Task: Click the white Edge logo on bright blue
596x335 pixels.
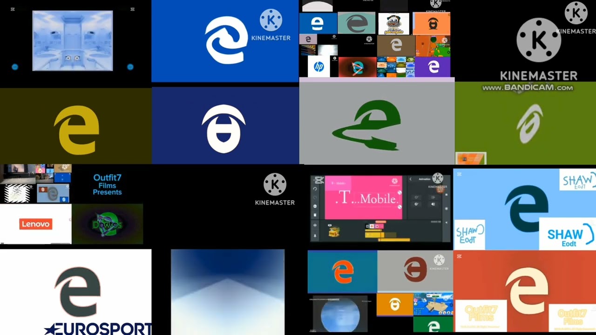Action: 227,40
